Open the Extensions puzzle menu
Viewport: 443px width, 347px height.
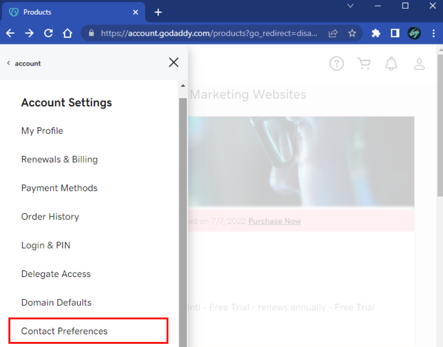coord(376,33)
